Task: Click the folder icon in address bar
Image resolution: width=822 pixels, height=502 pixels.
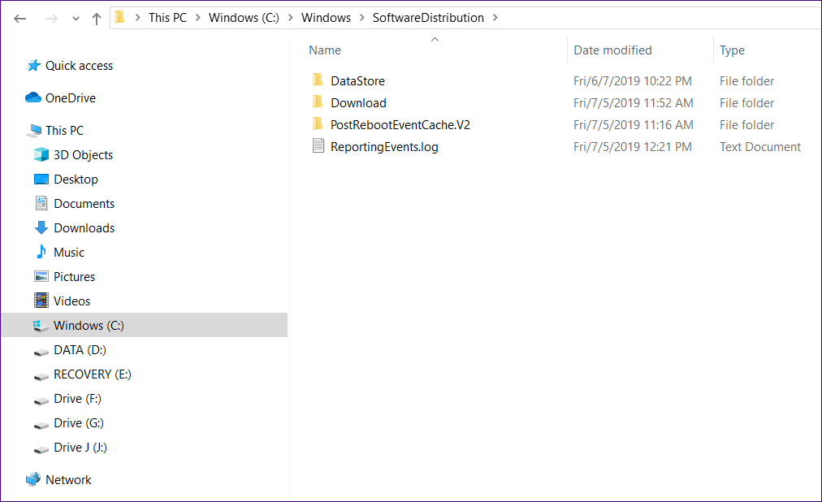Action: [x=119, y=17]
